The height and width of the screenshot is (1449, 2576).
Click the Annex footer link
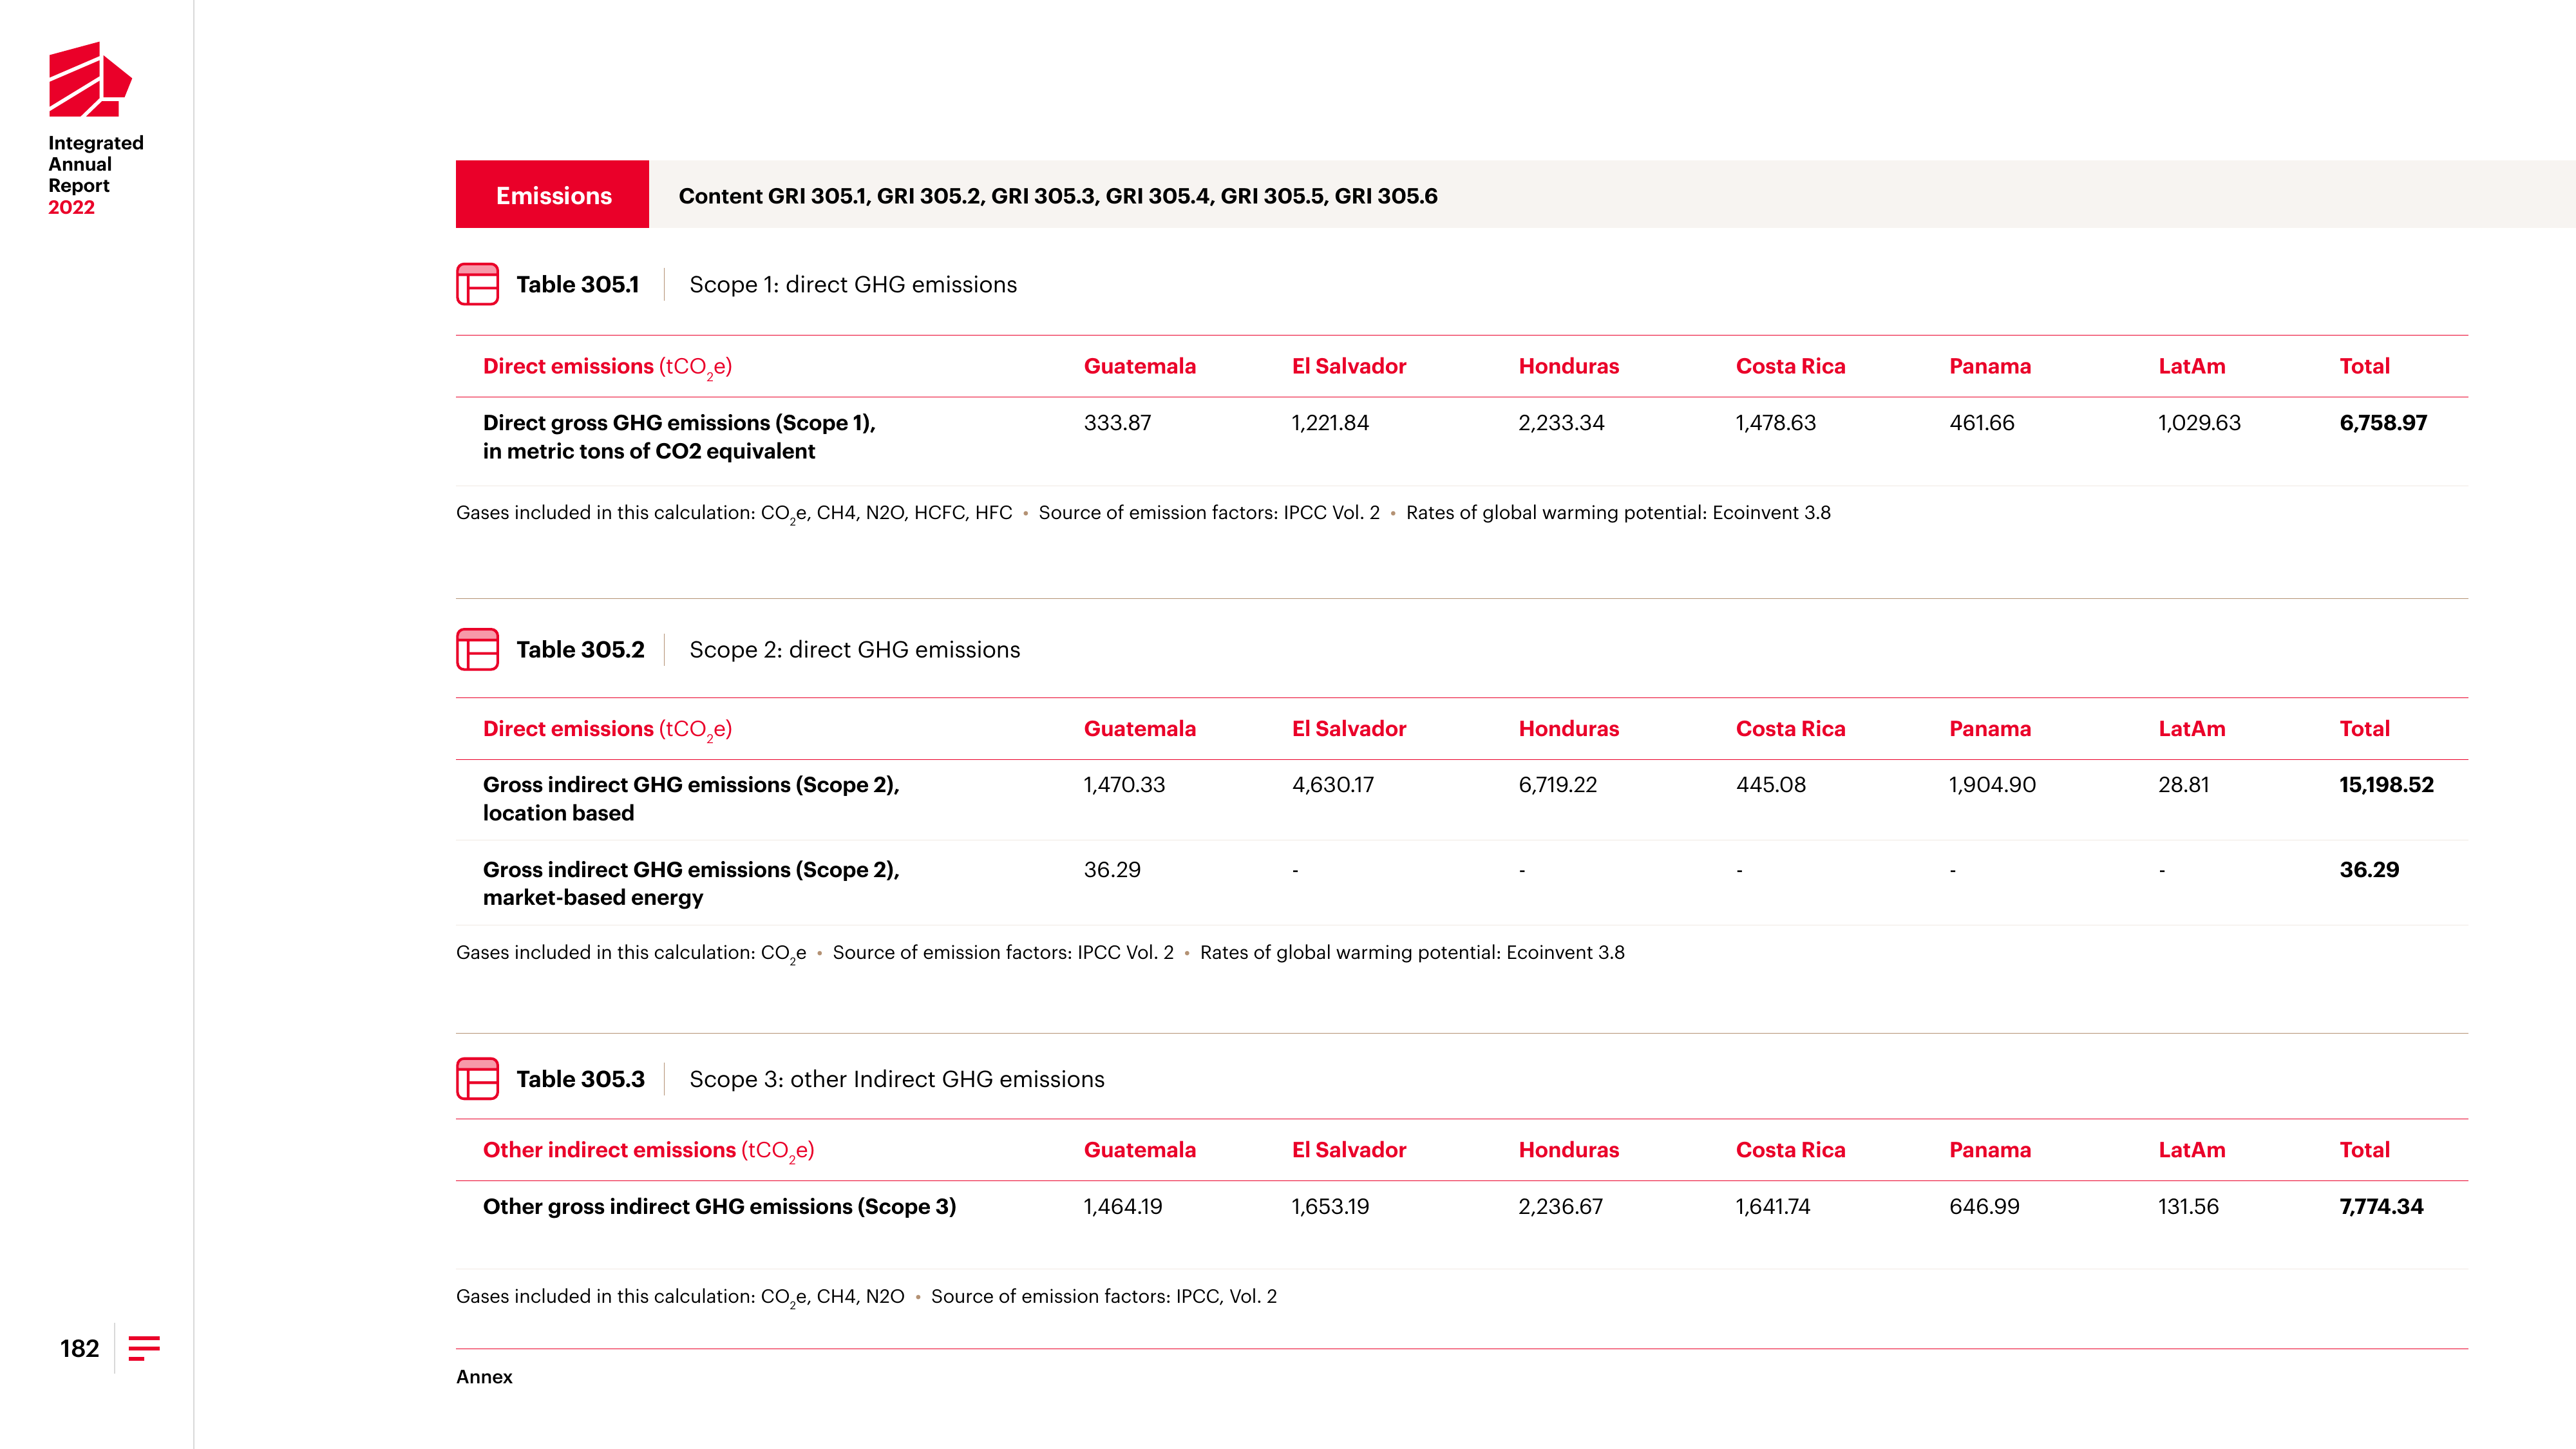[x=484, y=1377]
